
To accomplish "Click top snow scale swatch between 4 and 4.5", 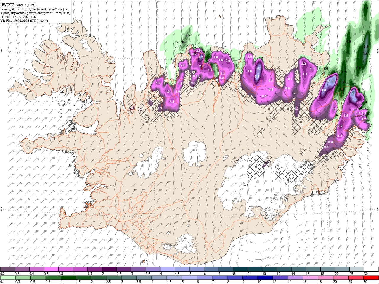I will [168, 270].
